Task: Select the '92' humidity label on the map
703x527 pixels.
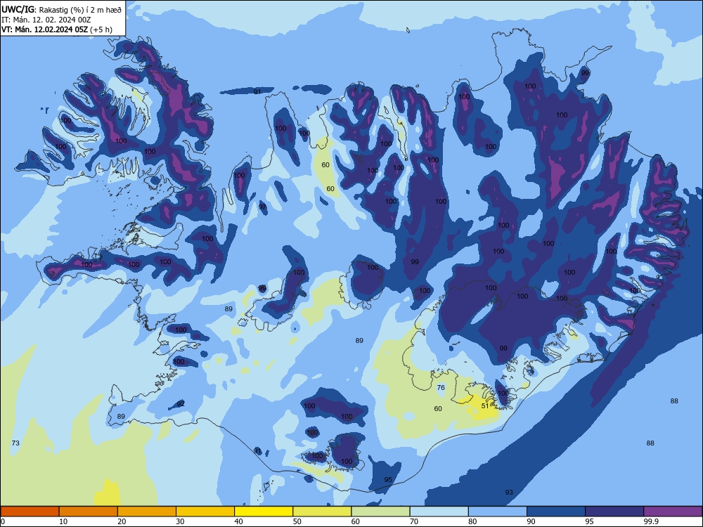Action: [x=181, y=404]
